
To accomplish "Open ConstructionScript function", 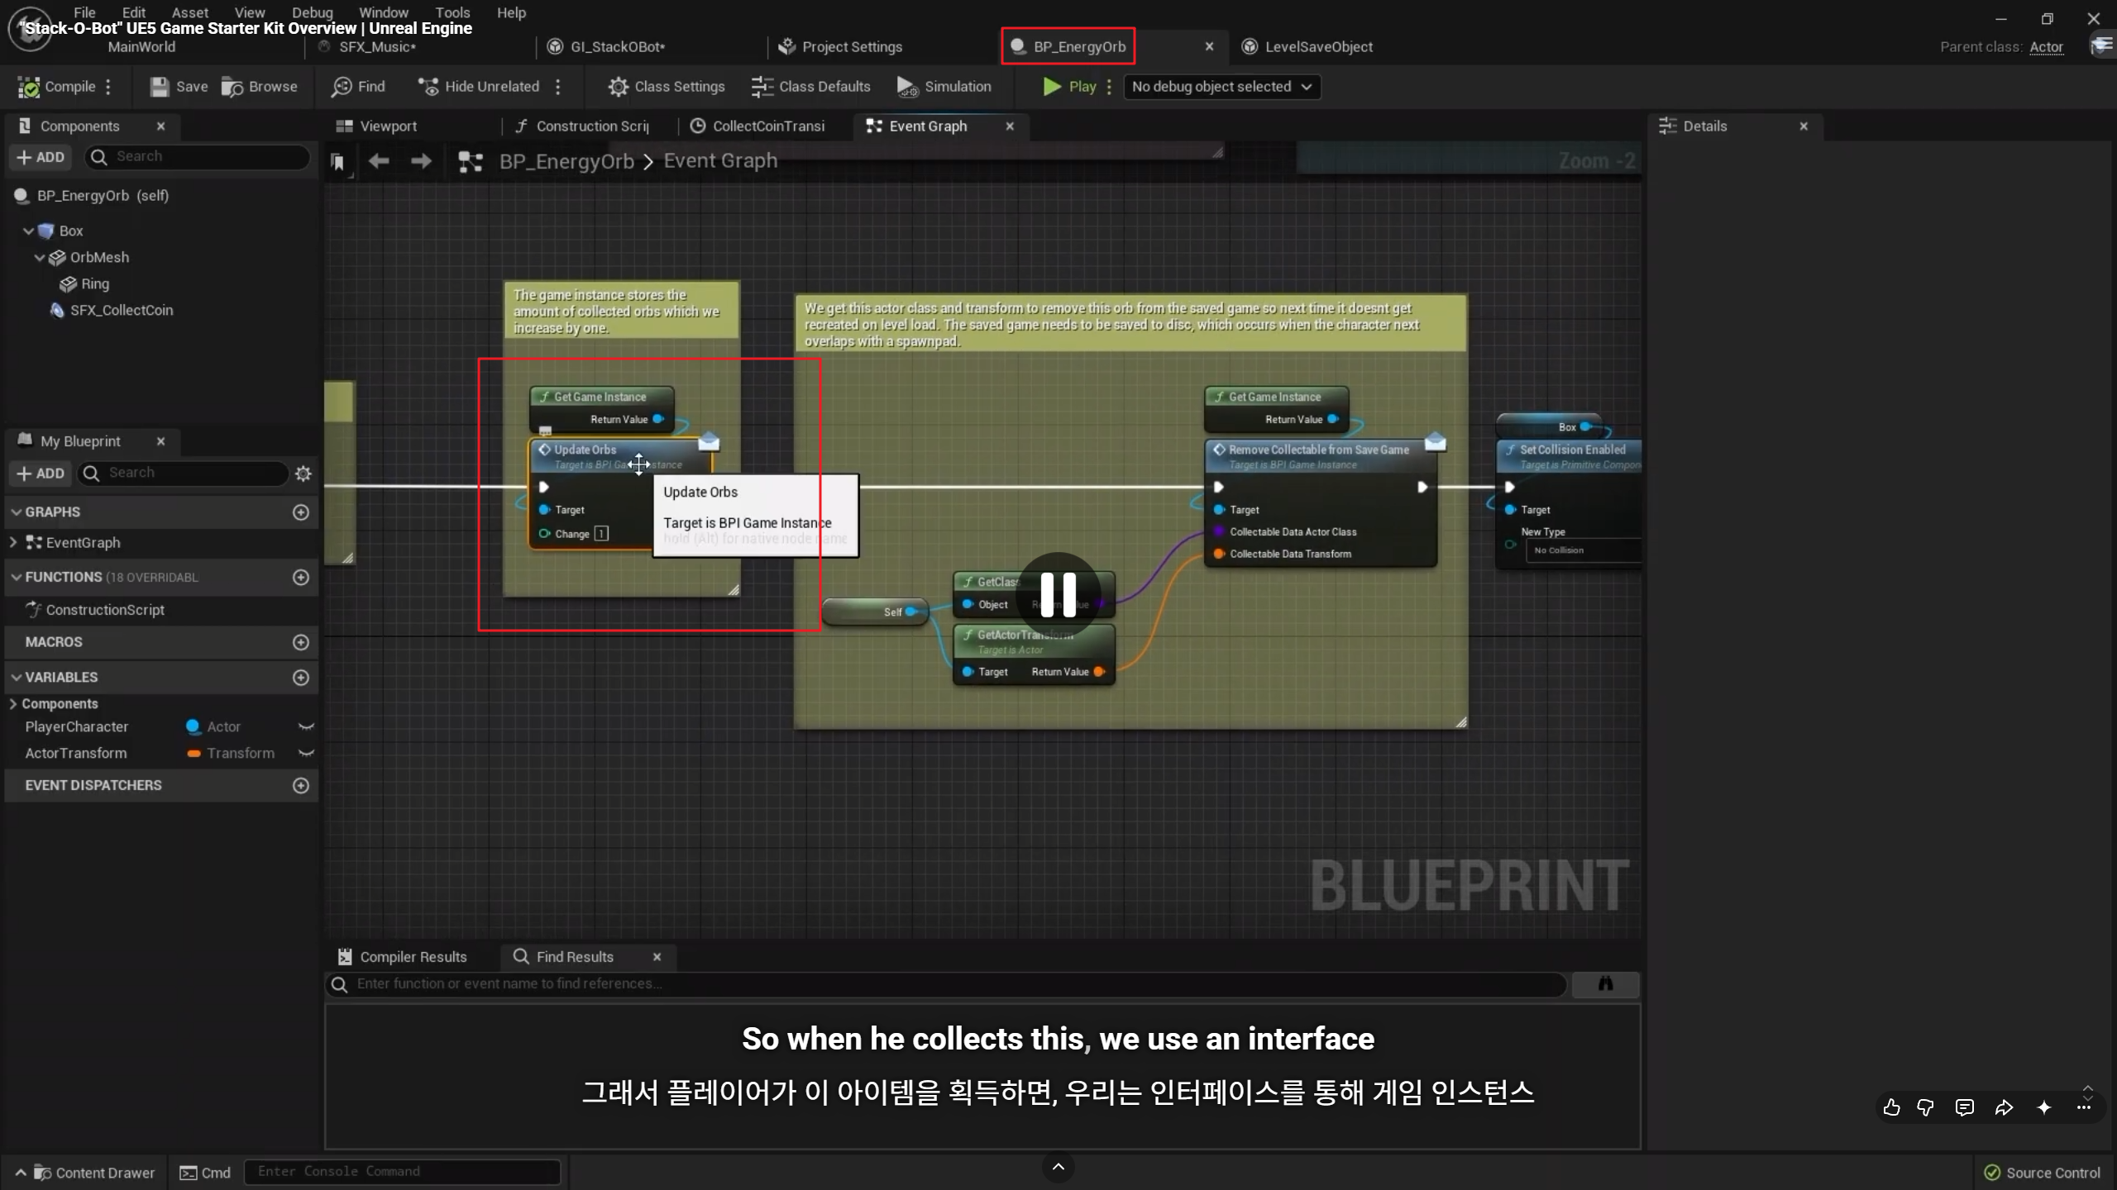I will pos(96,610).
